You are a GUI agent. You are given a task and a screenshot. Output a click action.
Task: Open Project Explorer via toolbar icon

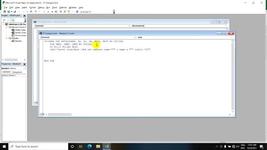pyautogui.click(x=61, y=12)
